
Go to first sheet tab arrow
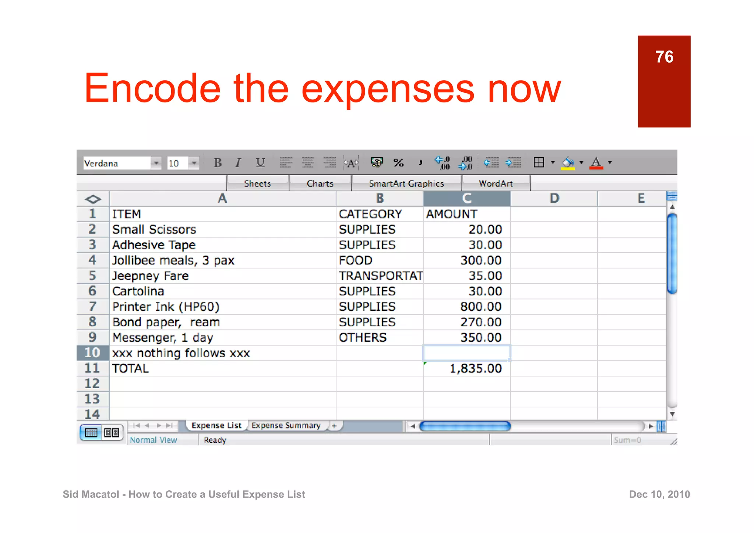click(137, 425)
